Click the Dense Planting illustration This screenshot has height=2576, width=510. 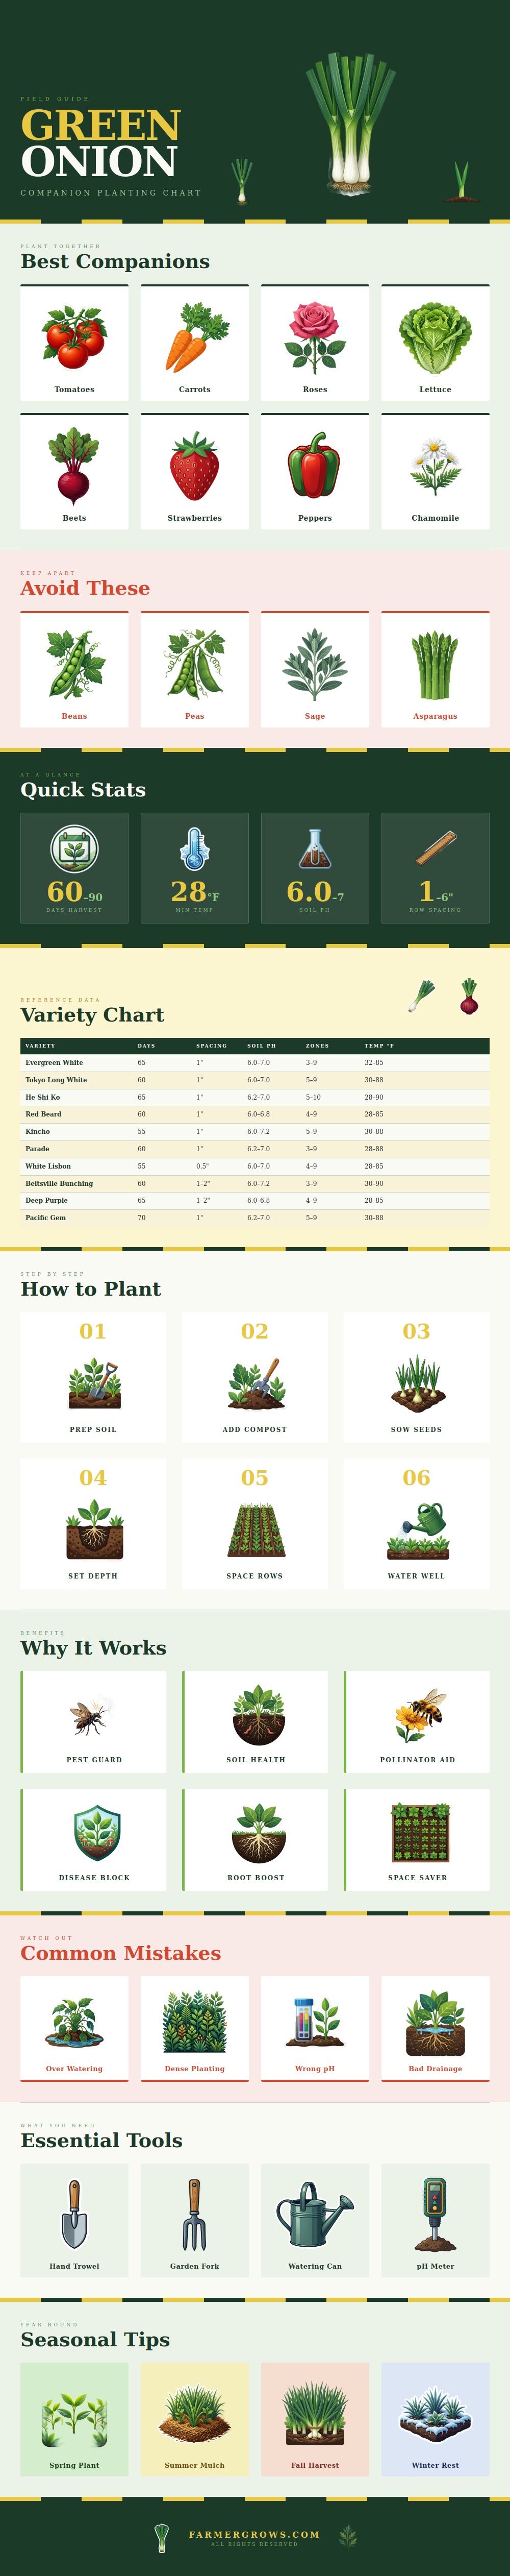coord(195,2022)
